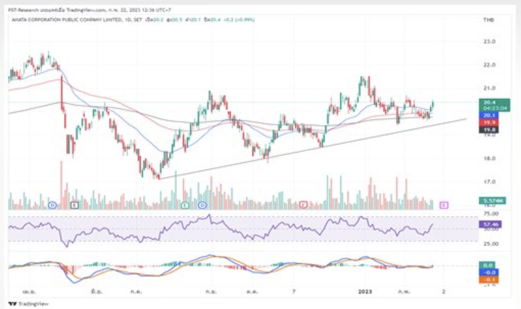Click the purple E upcoming earnings marker
The height and width of the screenshot is (309, 521).
445,205
